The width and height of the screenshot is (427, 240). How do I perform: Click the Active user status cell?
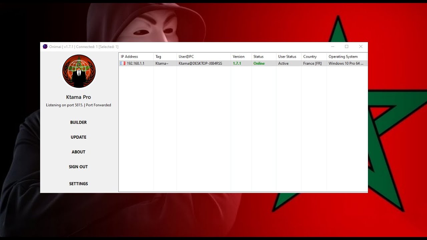coord(283,63)
